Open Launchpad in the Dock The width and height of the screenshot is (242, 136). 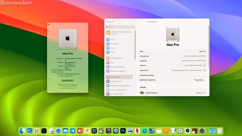tap(37, 131)
